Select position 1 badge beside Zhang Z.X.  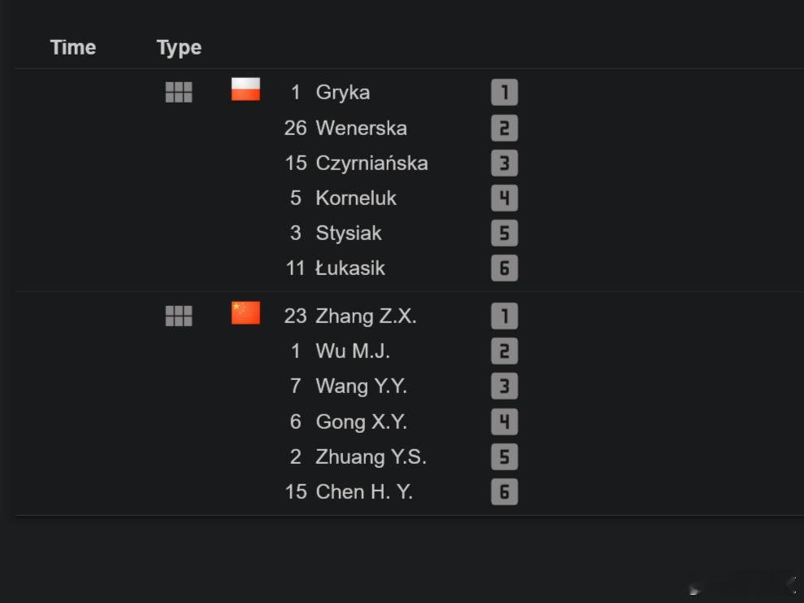pyautogui.click(x=505, y=316)
